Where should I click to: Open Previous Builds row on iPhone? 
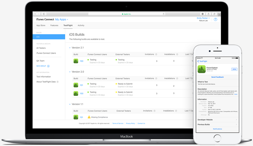point(217,124)
